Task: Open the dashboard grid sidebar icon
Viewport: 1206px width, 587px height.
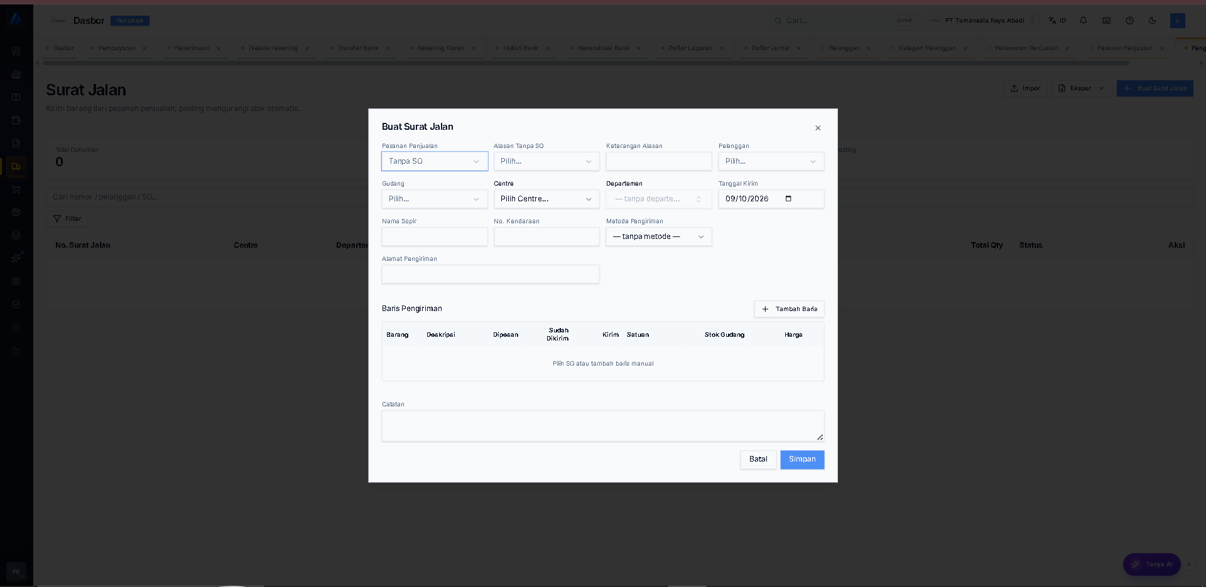Action: 16,51
